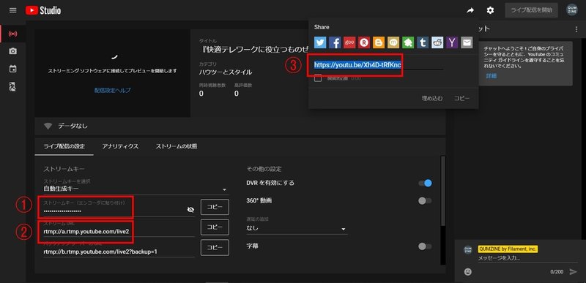586x283 pixels.
Task: Select the Stream (live broadcast) sidebar icon
Action: pos(12,34)
